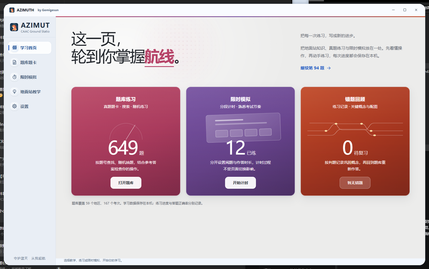Click the 限时模拟 card heading
Screen dimensions: 429x269
(240, 99)
